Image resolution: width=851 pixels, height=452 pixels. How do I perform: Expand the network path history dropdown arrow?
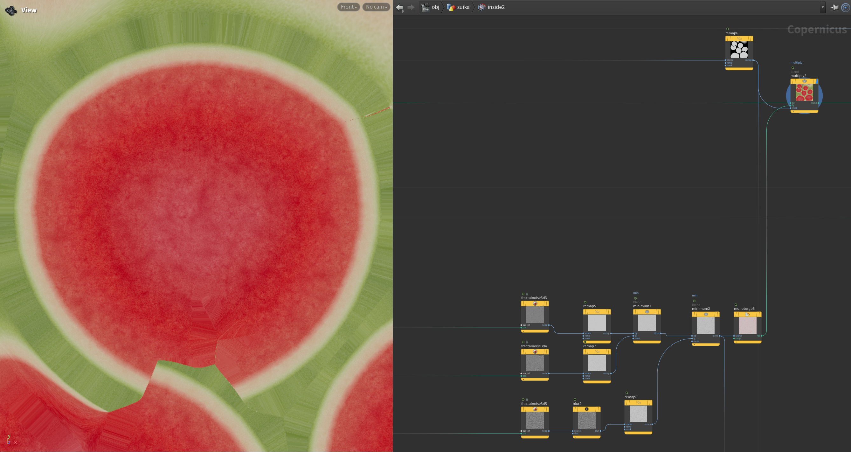(x=822, y=7)
